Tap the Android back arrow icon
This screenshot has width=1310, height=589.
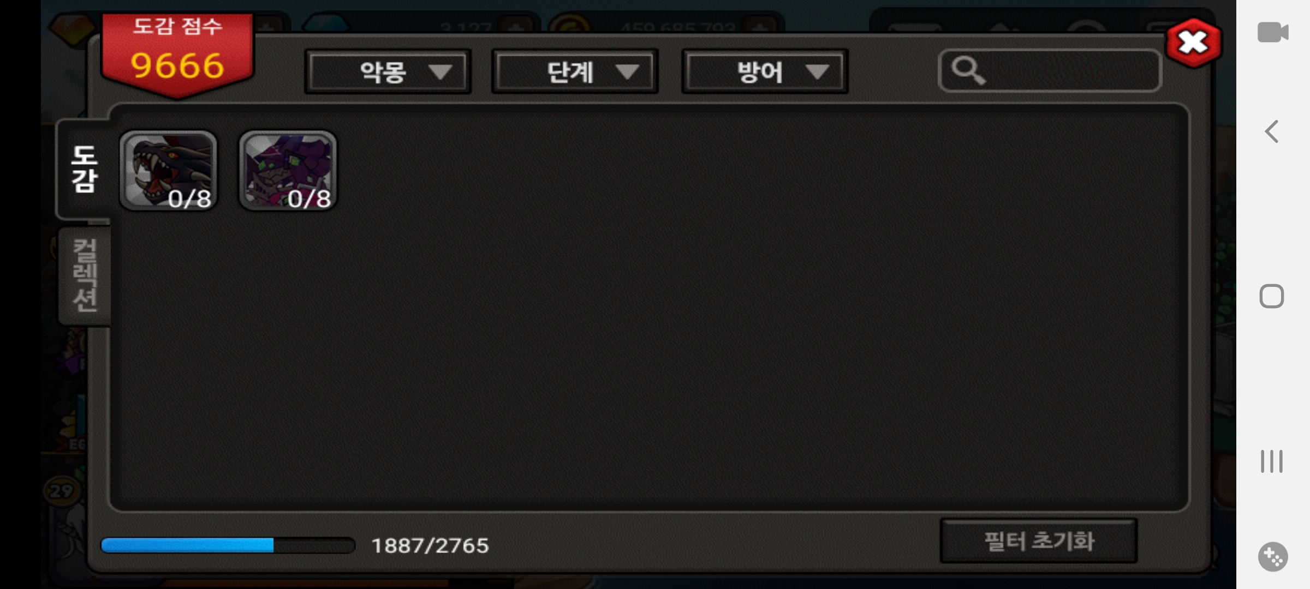[x=1272, y=131]
